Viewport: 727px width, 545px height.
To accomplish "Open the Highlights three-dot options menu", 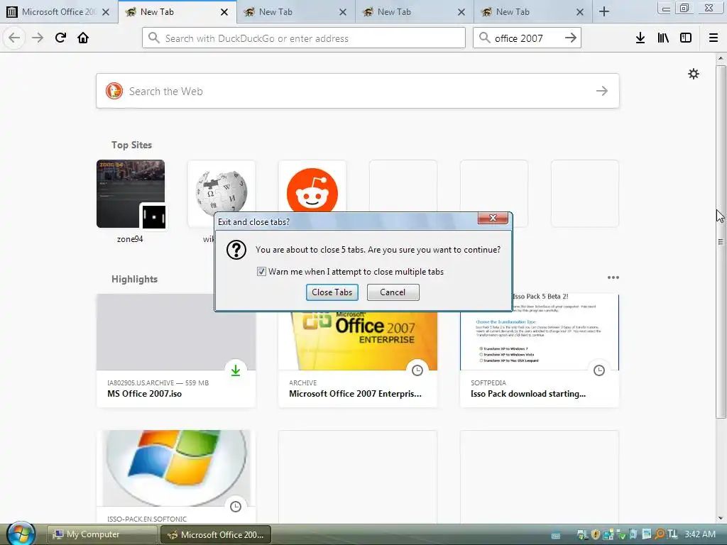I will (613, 277).
